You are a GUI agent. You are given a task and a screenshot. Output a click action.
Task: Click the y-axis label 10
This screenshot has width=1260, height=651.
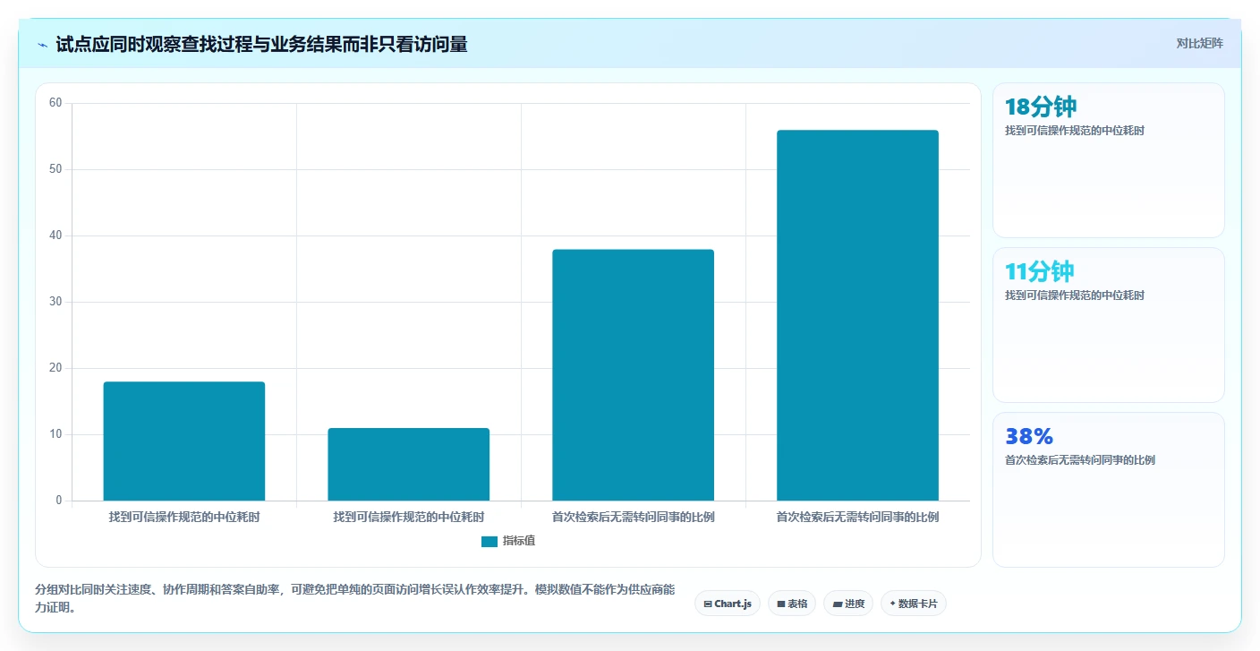(x=55, y=434)
